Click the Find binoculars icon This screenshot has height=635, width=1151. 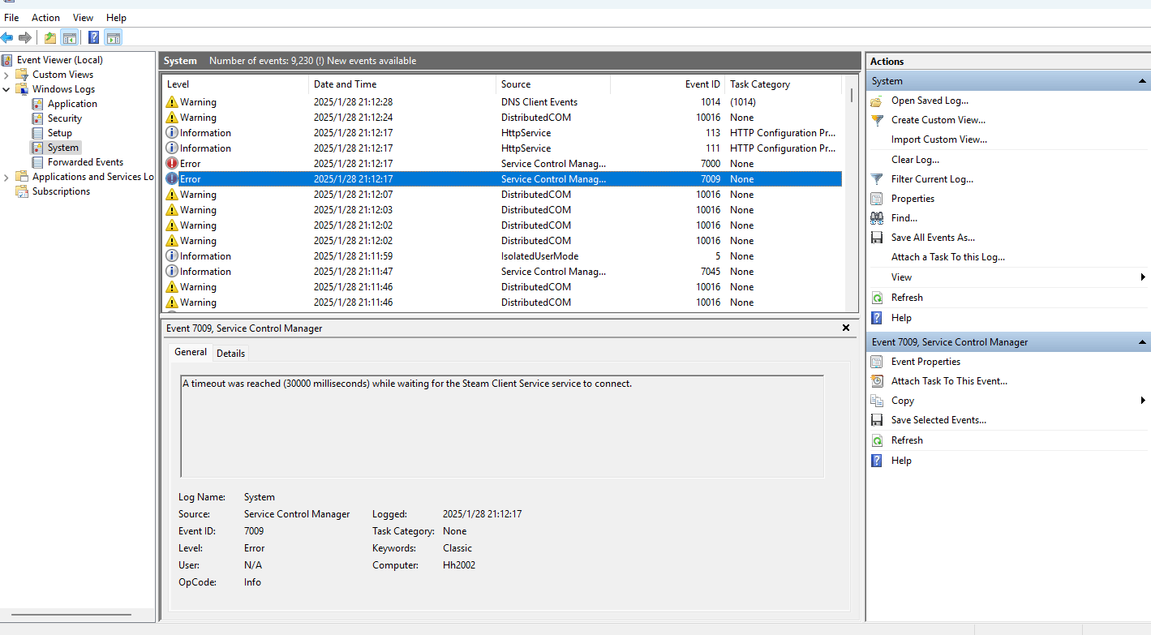877,218
